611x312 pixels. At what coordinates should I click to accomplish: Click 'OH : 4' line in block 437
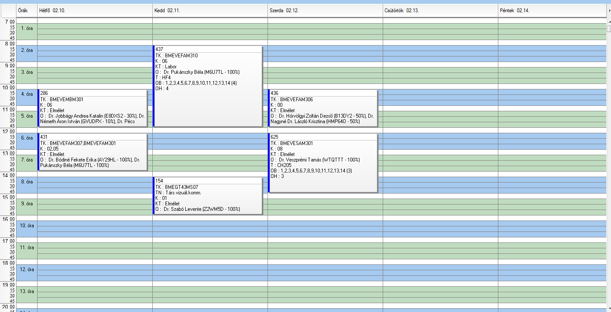162,89
